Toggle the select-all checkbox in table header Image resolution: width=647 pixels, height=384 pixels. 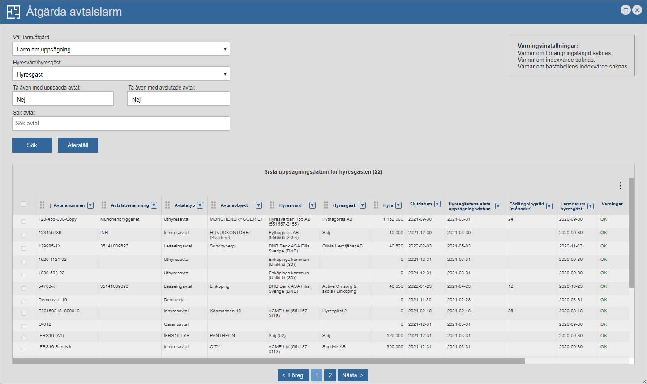coord(24,204)
